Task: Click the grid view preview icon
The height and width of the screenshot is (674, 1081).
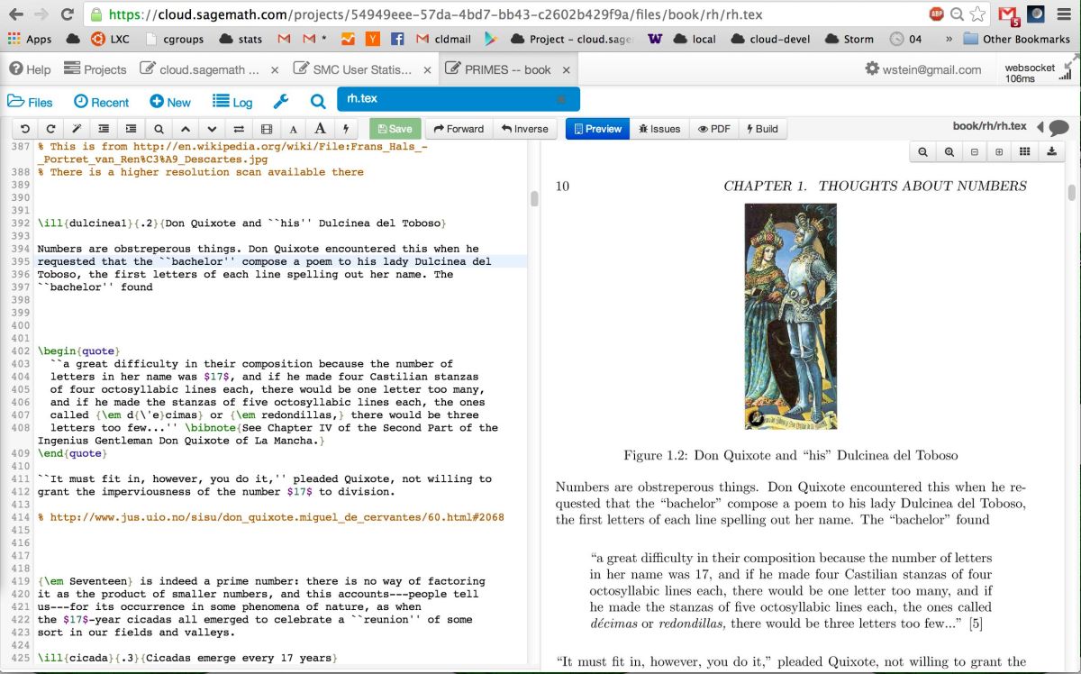Action: pyautogui.click(x=1024, y=152)
